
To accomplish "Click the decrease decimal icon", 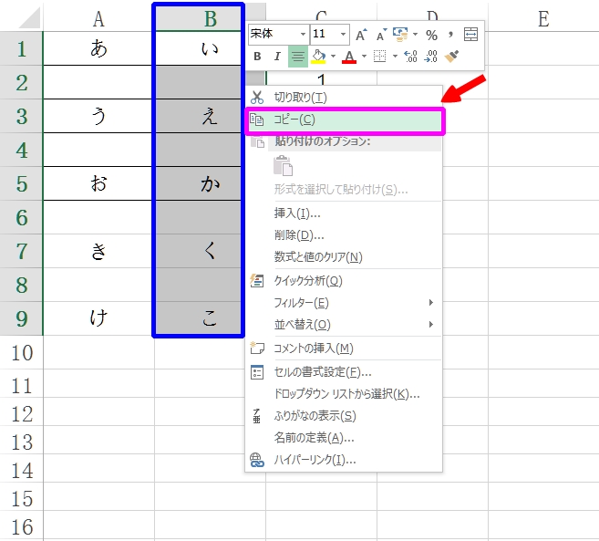I will coord(431,57).
